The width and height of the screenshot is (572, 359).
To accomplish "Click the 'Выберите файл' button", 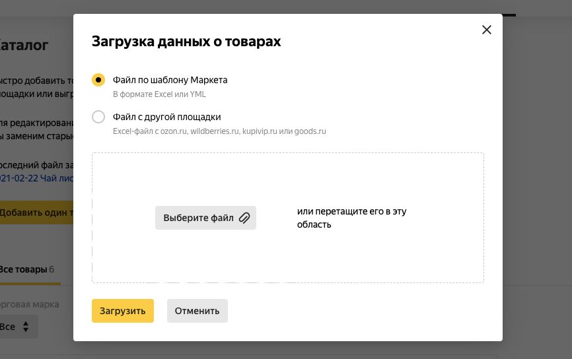I will coord(205,218).
